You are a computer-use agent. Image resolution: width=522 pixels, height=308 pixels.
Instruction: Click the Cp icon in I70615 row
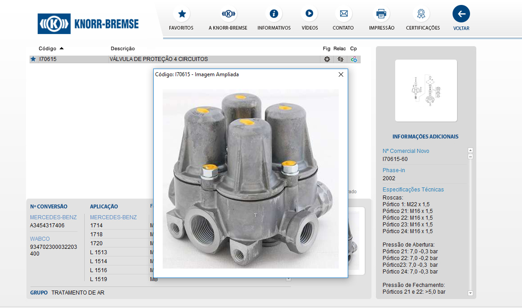[x=354, y=59]
